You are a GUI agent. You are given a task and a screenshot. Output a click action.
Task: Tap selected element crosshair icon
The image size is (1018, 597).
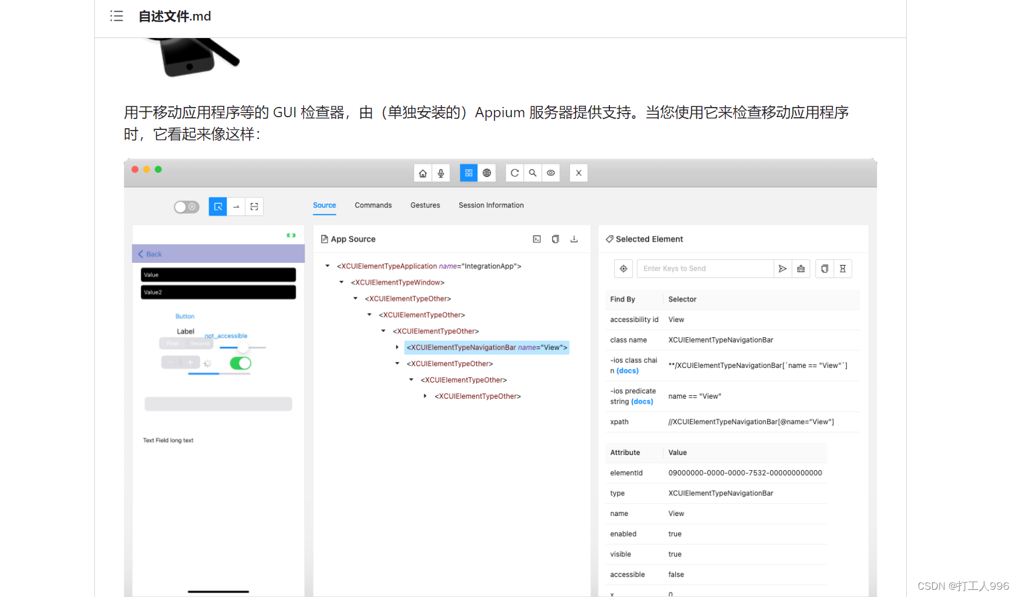point(623,269)
